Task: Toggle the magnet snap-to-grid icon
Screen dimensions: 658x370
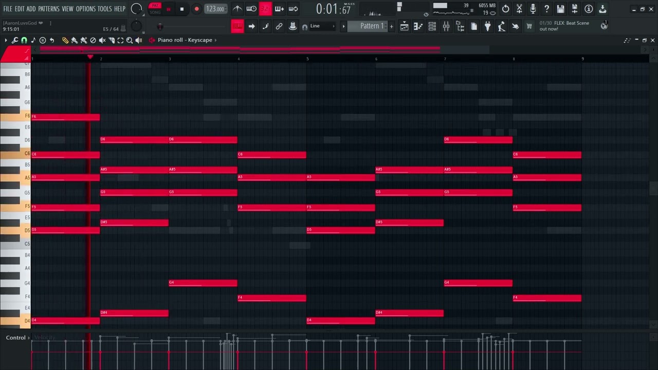Action: pos(24,40)
